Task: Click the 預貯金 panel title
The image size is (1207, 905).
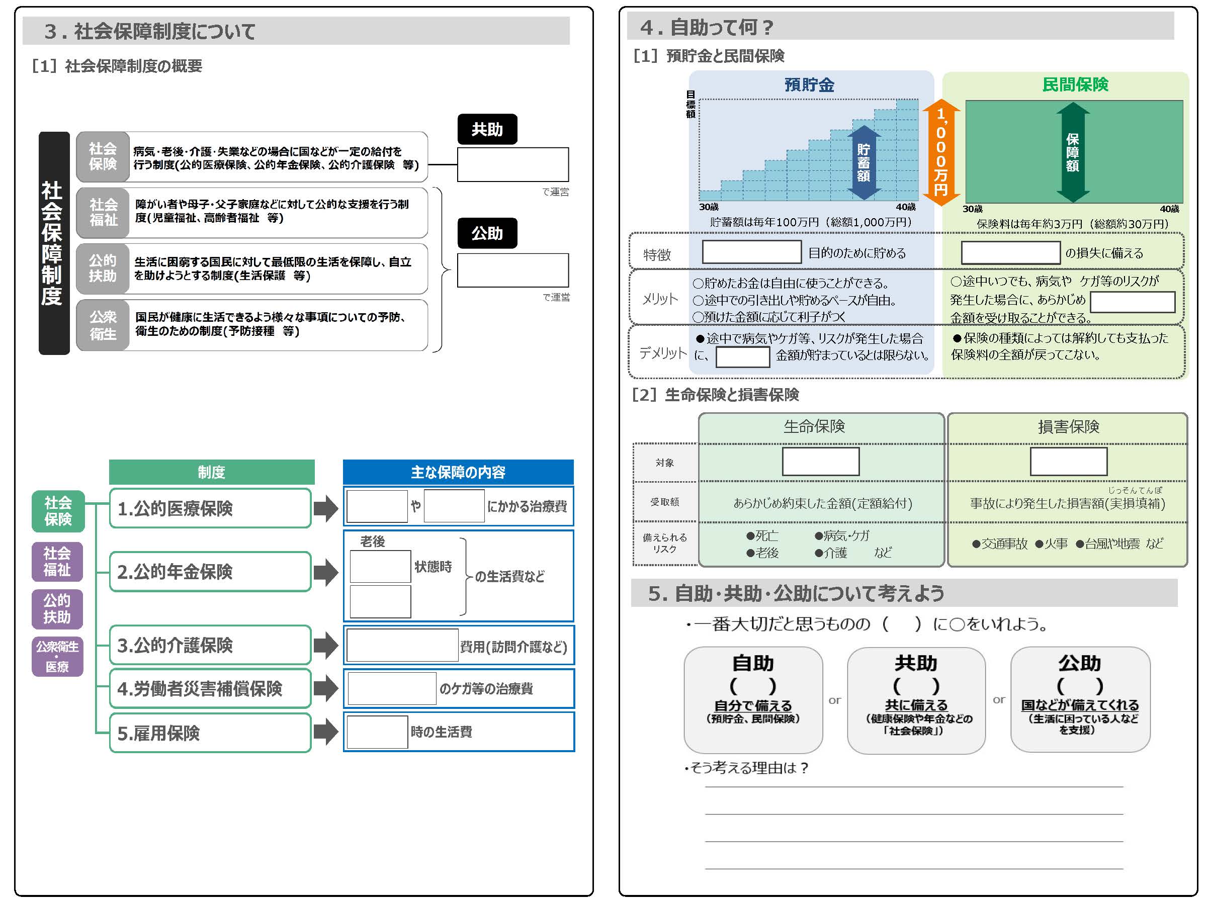Action: point(809,84)
